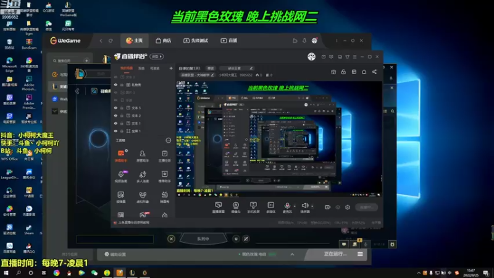Open Bandicam desktop shortcut
The image size is (494, 278).
(x=29, y=43)
